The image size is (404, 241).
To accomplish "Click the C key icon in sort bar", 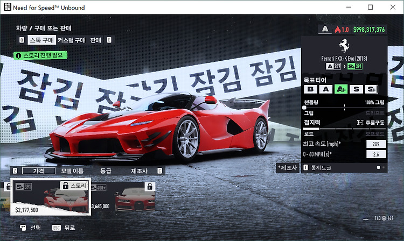I will point(160,171).
